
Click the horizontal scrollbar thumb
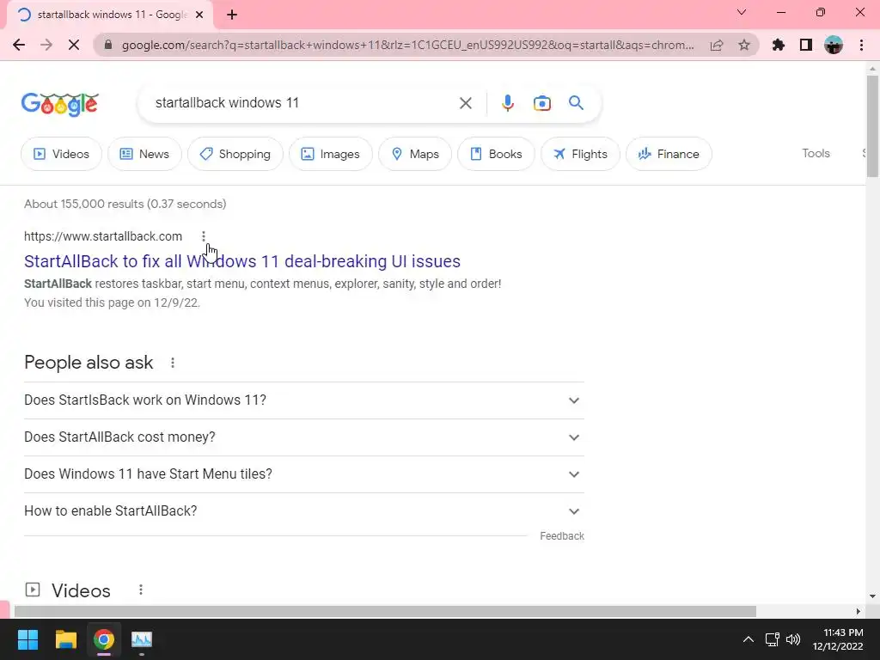[385, 611]
